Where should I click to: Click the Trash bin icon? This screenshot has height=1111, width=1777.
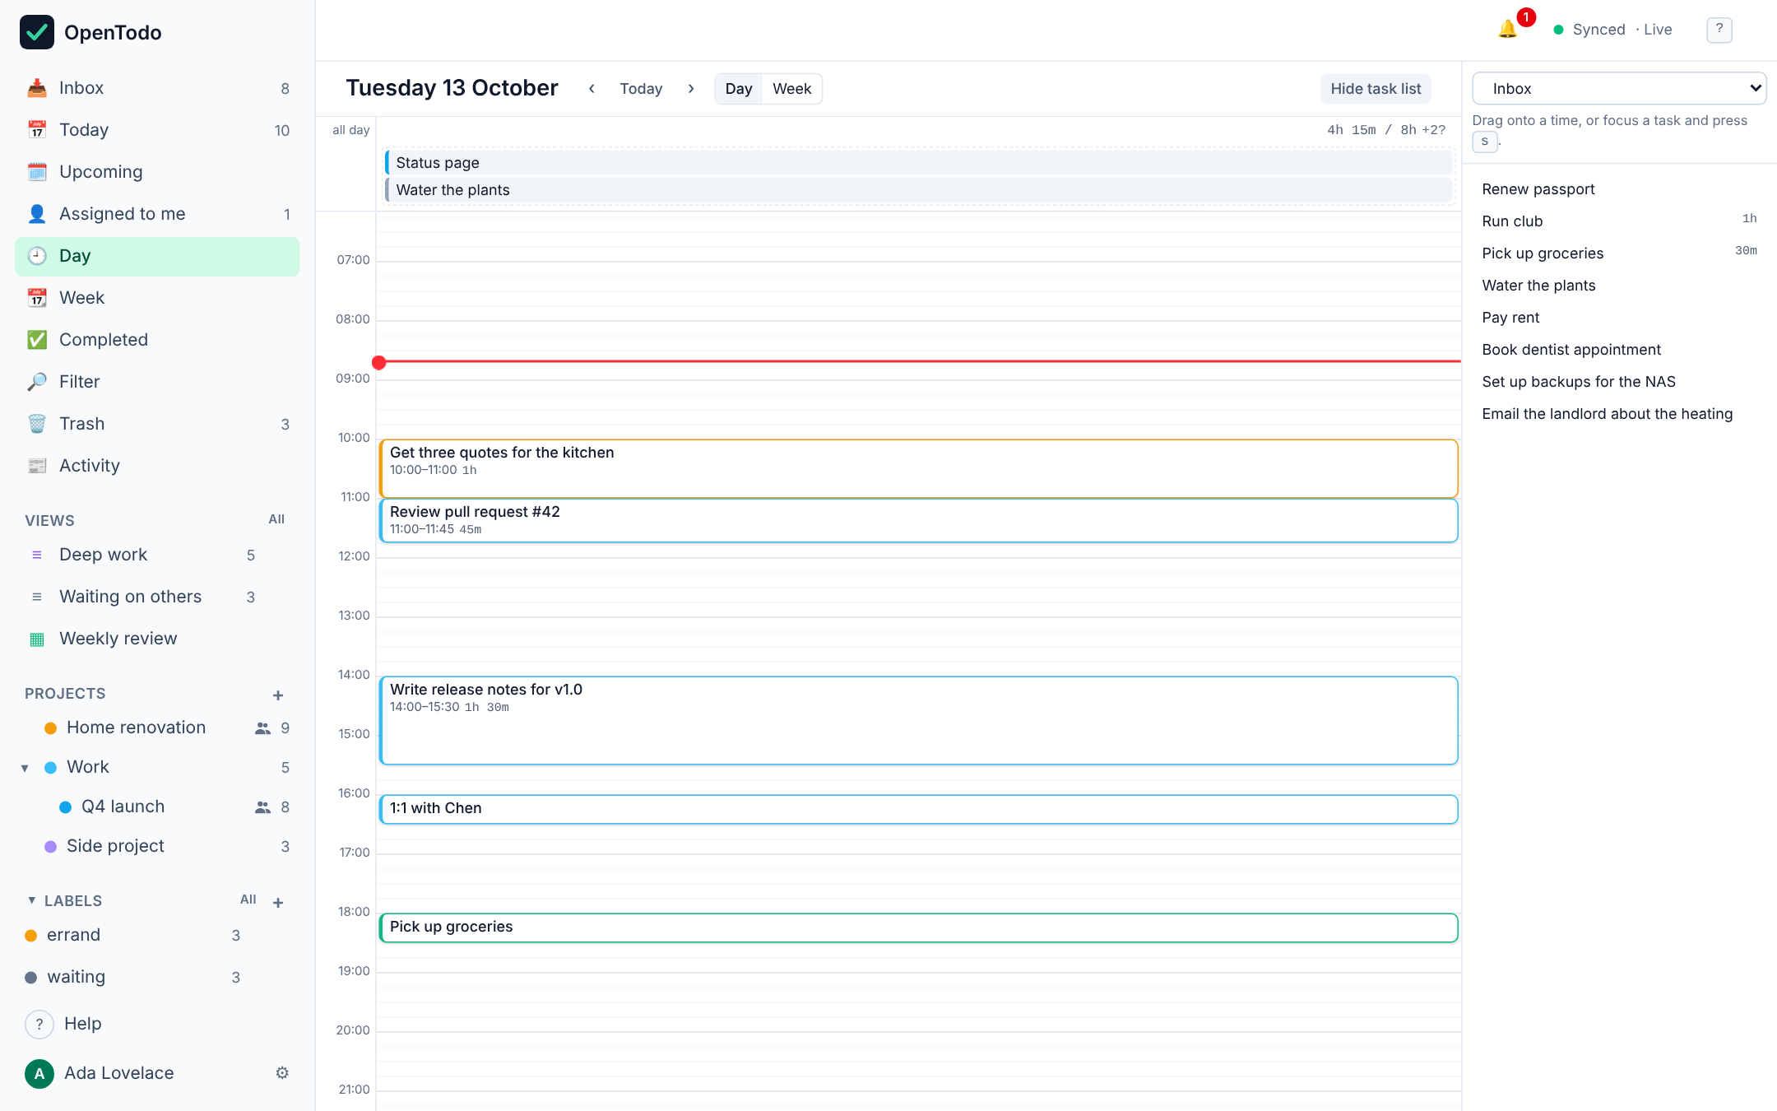pos(37,424)
